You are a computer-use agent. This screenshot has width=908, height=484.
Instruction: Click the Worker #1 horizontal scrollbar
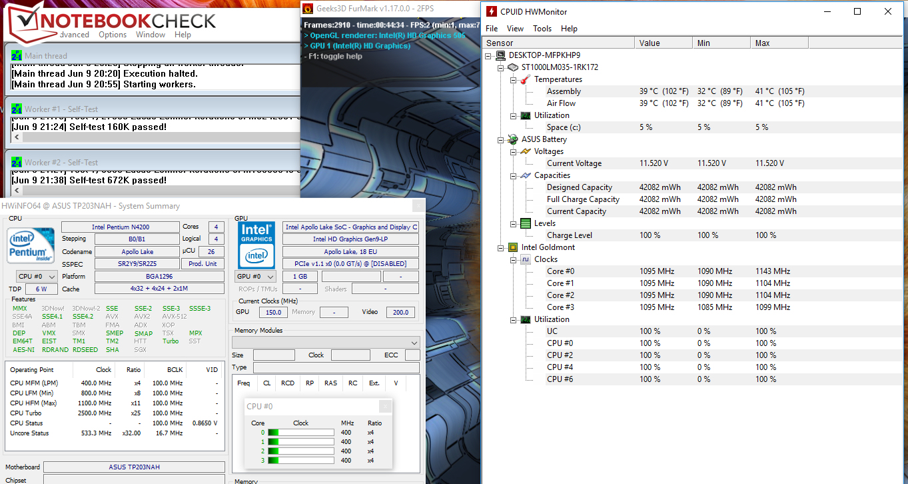(x=155, y=137)
